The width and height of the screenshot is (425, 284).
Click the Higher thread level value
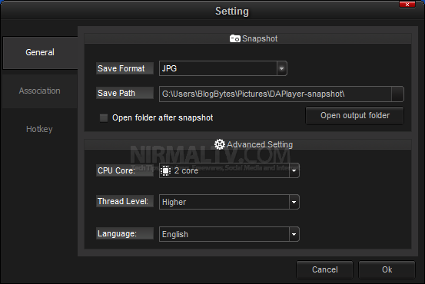click(x=174, y=202)
